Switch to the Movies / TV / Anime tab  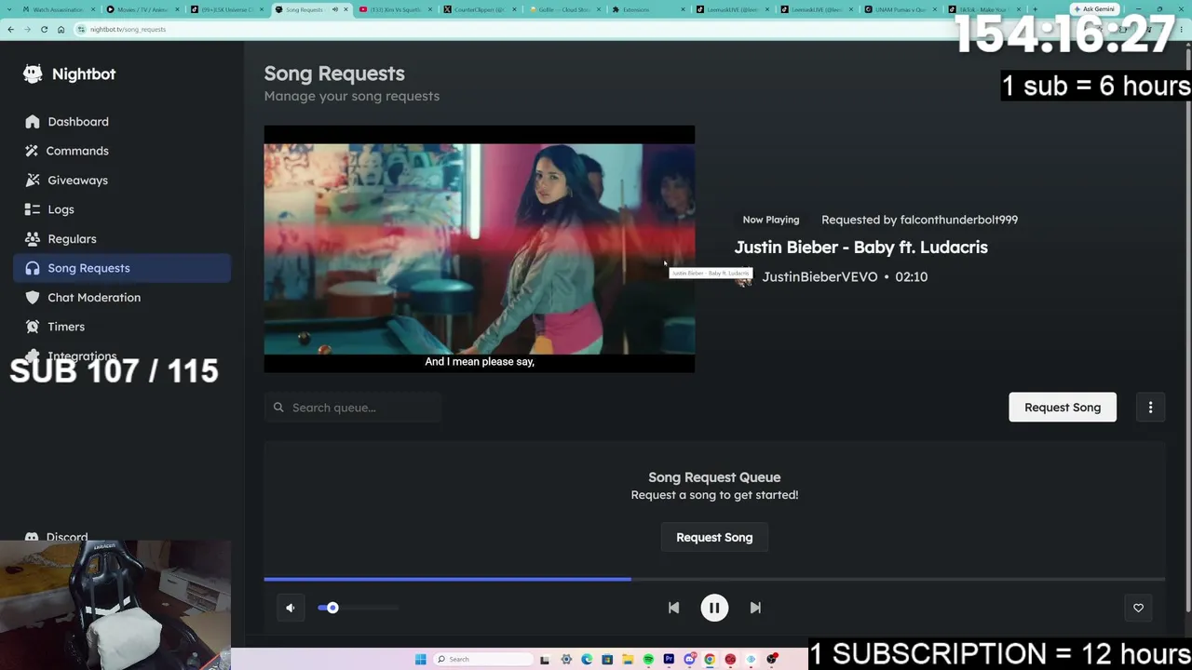[x=142, y=9]
